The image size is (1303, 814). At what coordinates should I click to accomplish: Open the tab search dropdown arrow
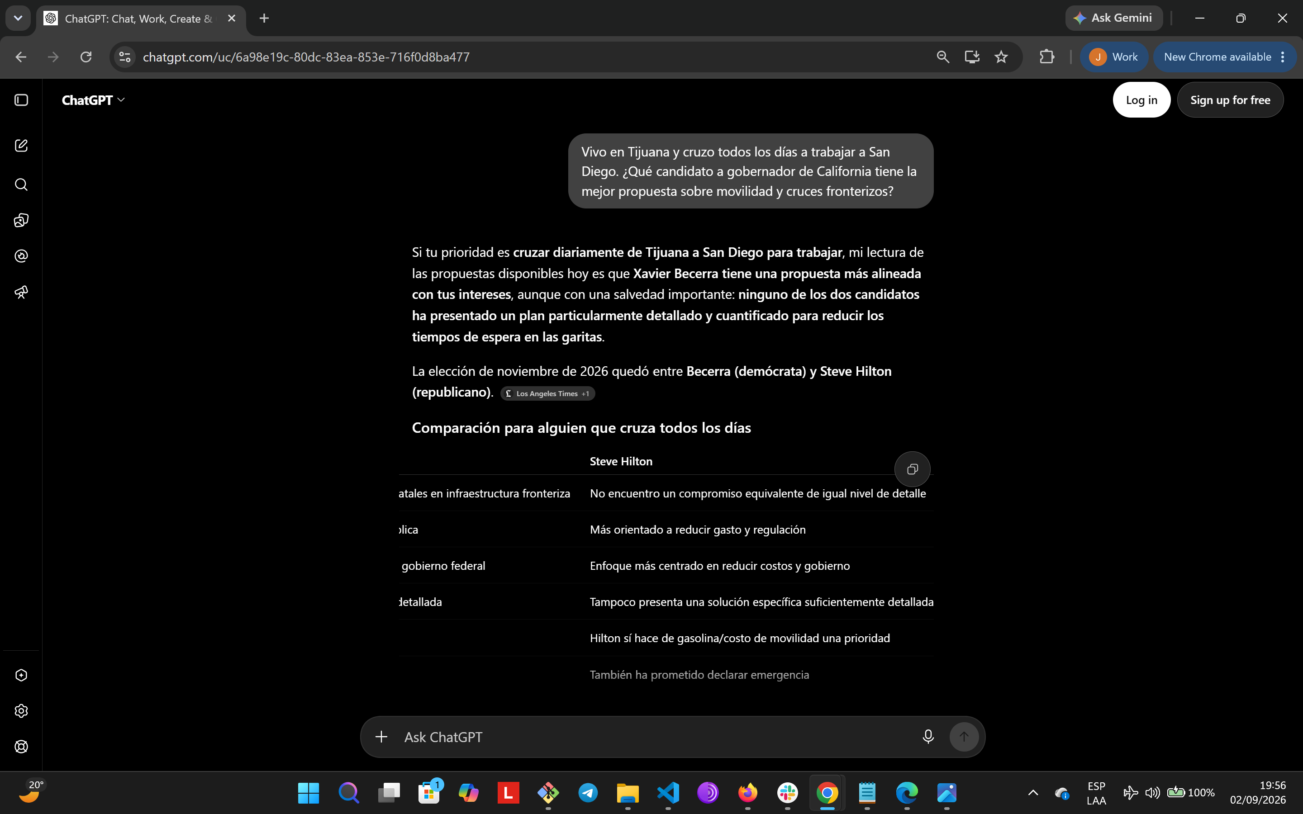tap(18, 18)
